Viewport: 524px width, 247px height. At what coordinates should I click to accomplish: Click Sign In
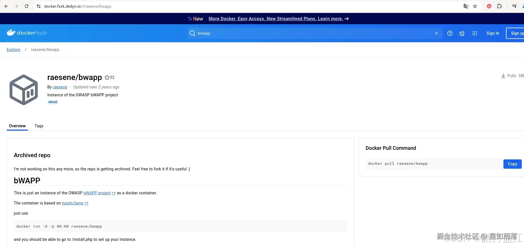(493, 33)
